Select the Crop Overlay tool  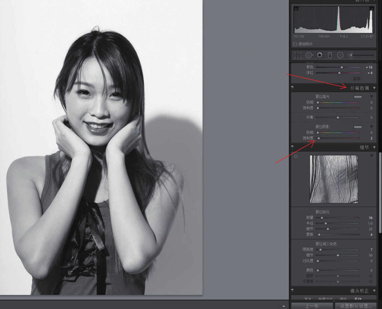(x=298, y=55)
